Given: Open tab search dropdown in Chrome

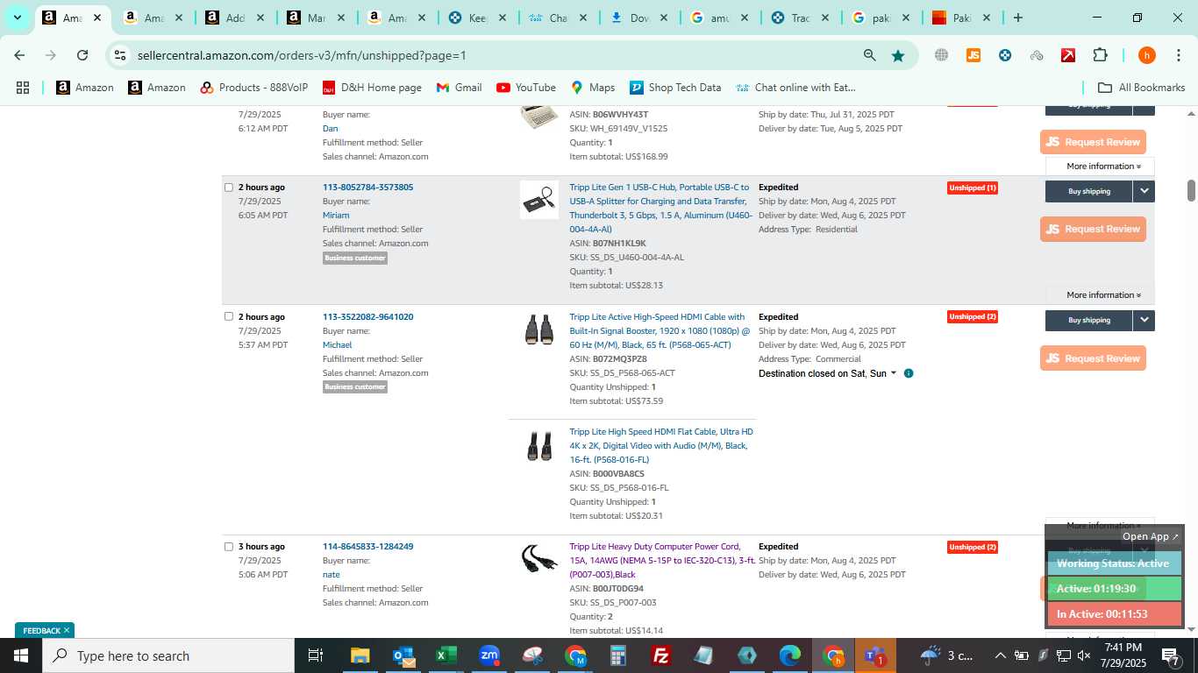Looking at the screenshot, I should click(17, 18).
